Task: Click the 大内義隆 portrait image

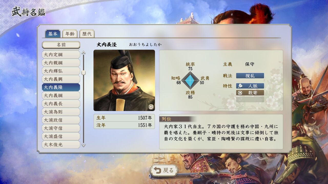Action: [x=124, y=80]
